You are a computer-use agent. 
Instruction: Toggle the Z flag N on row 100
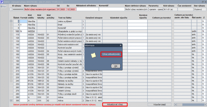tap(203, 31)
